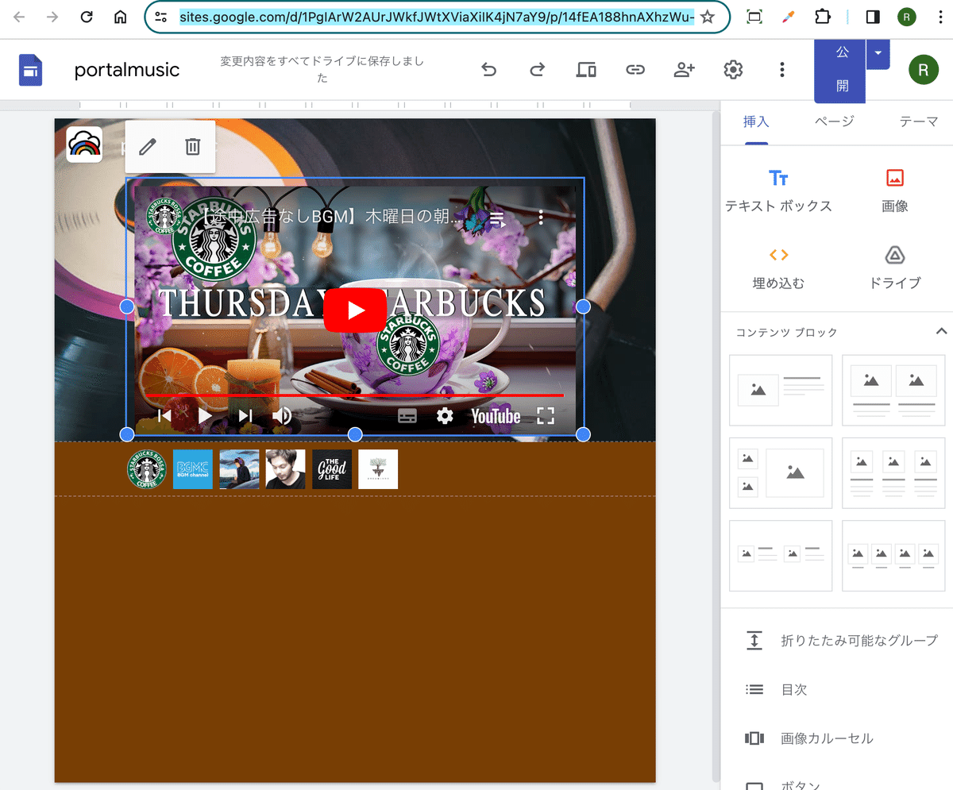The height and width of the screenshot is (790, 953).
Task: Bookmark this page with the star
Action: coord(708,17)
